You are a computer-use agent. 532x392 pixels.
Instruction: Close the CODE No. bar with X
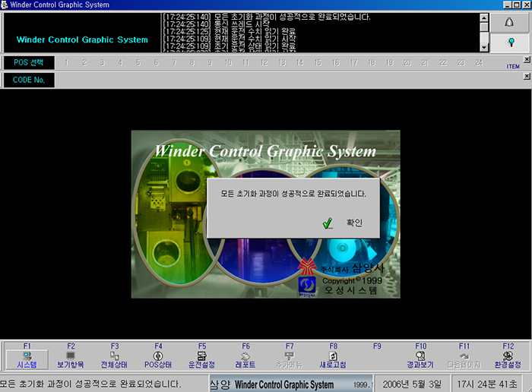pyautogui.click(x=527, y=76)
